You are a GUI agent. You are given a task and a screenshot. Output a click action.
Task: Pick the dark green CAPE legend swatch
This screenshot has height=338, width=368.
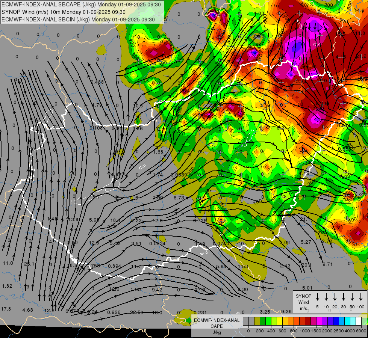pos(263,321)
